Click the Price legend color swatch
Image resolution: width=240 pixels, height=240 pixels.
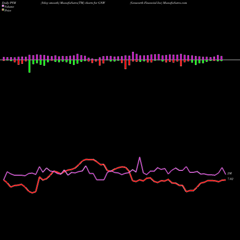[x=3, y=10]
